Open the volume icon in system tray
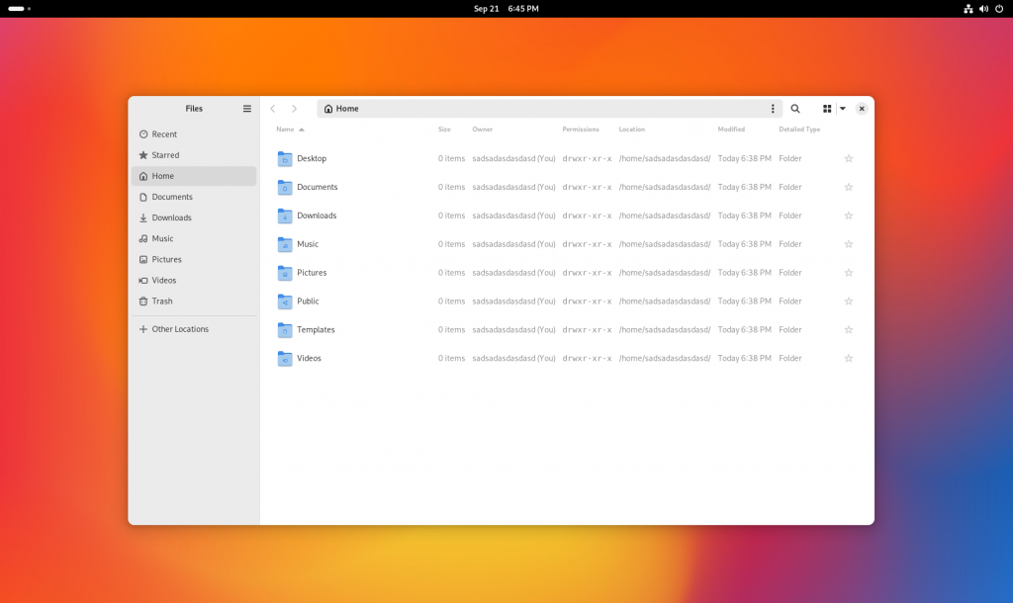Viewport: 1013px width, 603px height. pyautogui.click(x=983, y=9)
